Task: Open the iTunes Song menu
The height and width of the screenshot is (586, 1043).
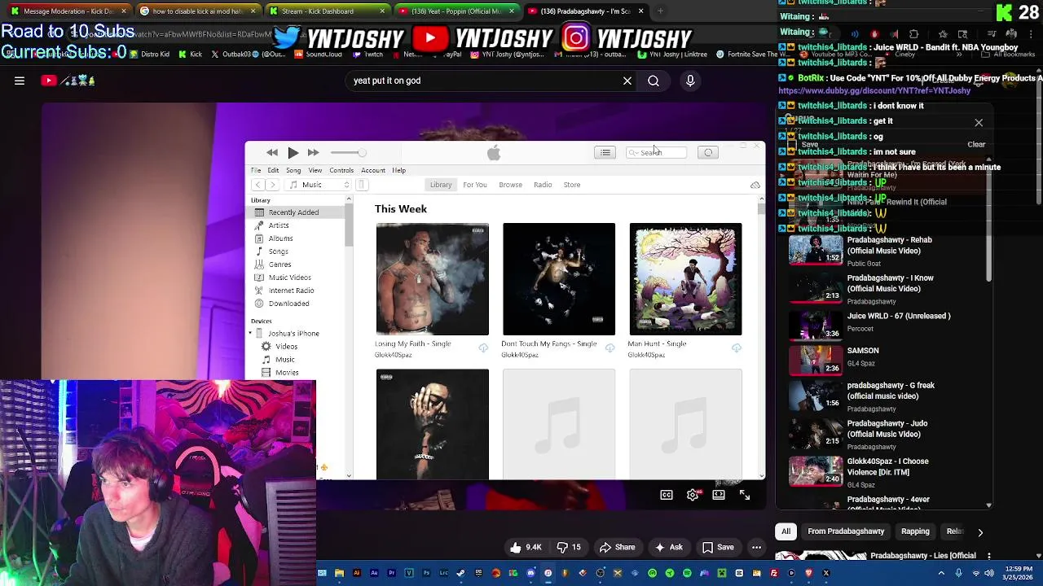Action: pyautogui.click(x=293, y=170)
